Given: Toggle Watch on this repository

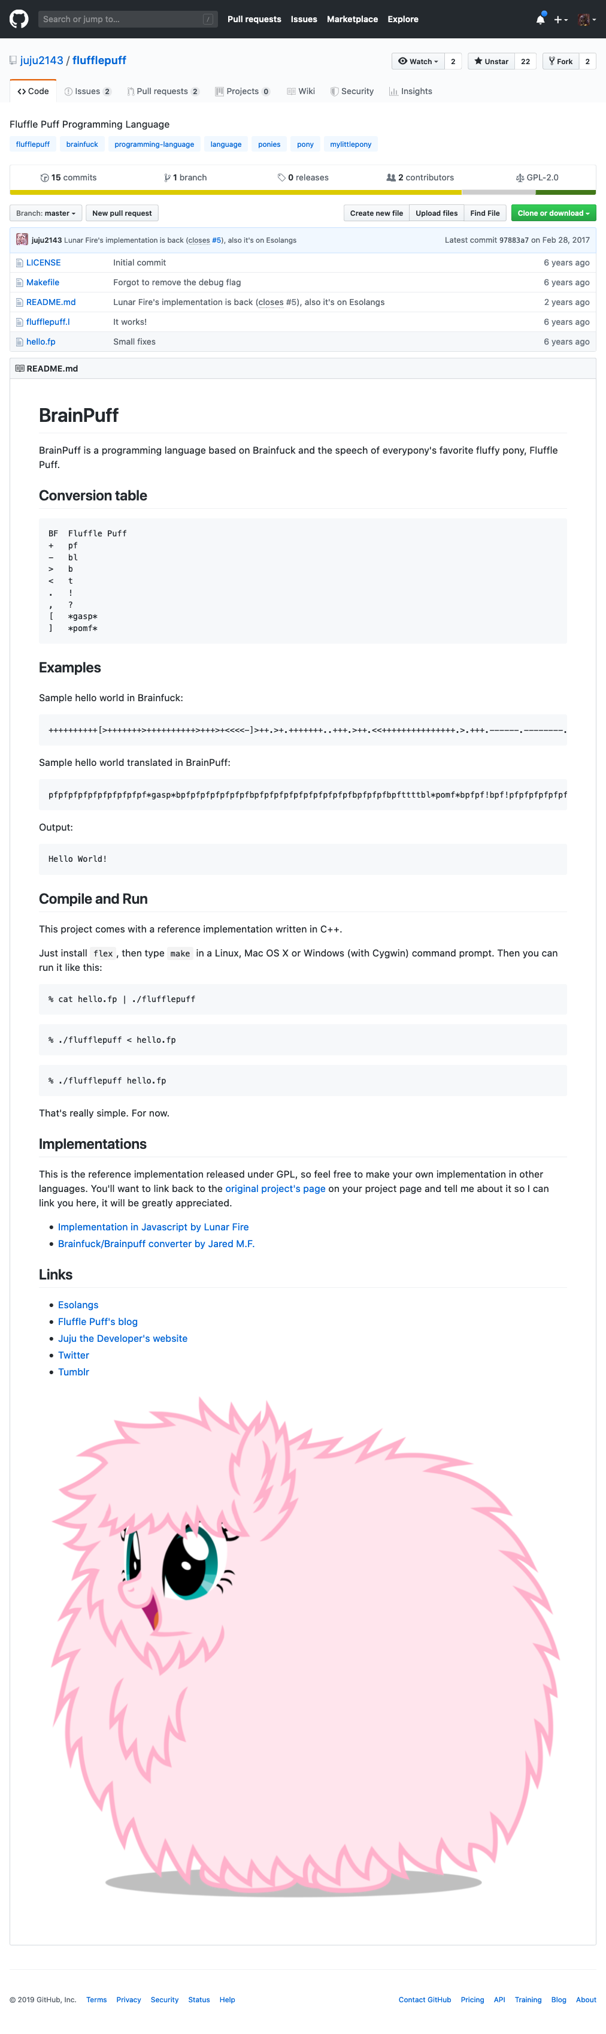Looking at the screenshot, I should click(x=417, y=62).
